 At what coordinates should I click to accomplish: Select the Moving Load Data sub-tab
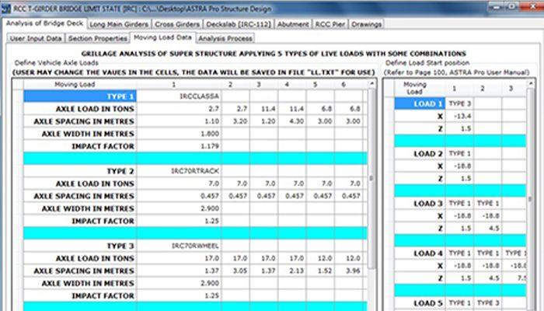tap(162, 37)
